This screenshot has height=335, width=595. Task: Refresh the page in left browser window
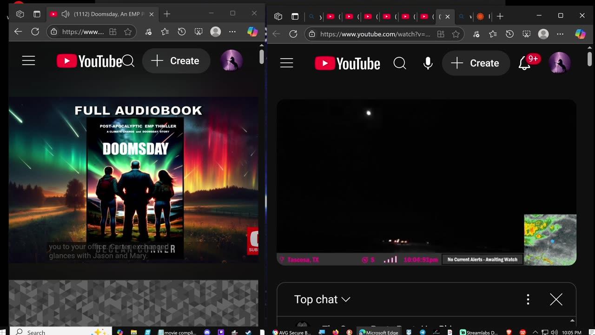(35, 32)
